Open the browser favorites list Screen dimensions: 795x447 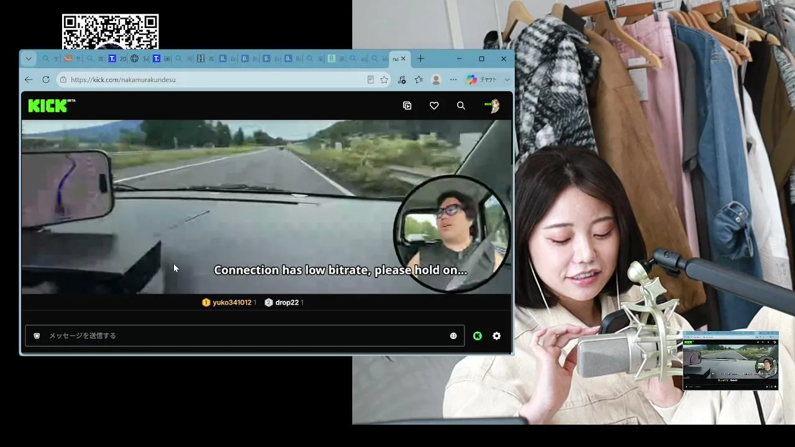pos(419,79)
